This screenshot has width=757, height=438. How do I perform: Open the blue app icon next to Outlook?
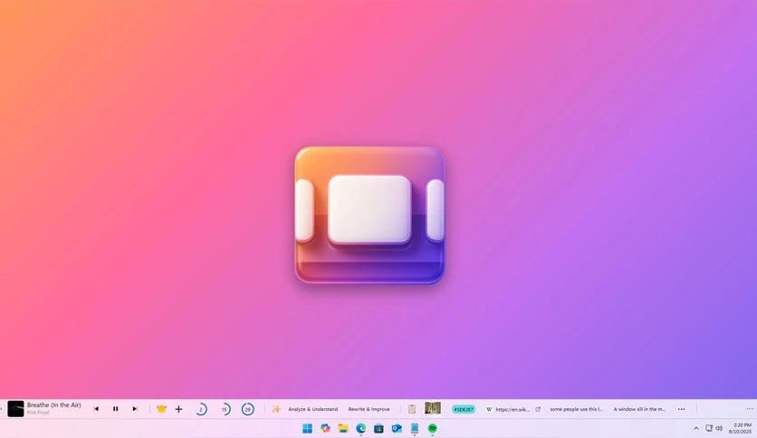tap(415, 428)
